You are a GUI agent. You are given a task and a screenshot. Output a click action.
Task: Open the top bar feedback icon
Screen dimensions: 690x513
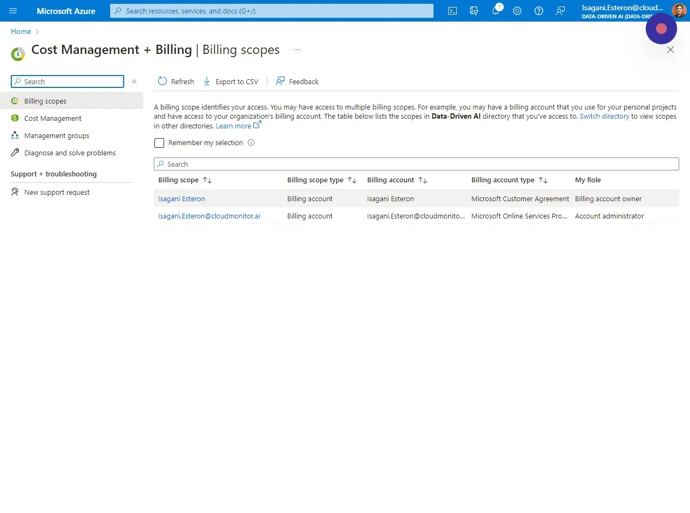coord(560,11)
